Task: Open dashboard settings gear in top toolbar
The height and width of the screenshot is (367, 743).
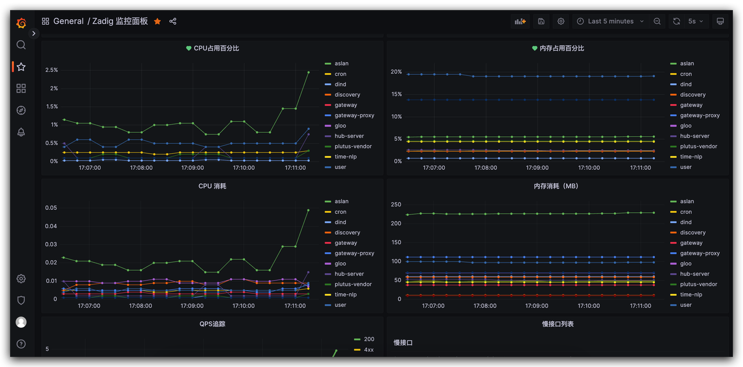Action: click(561, 21)
